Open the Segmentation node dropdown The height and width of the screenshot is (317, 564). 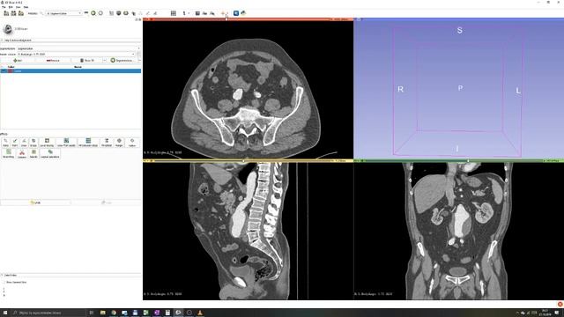click(78, 48)
